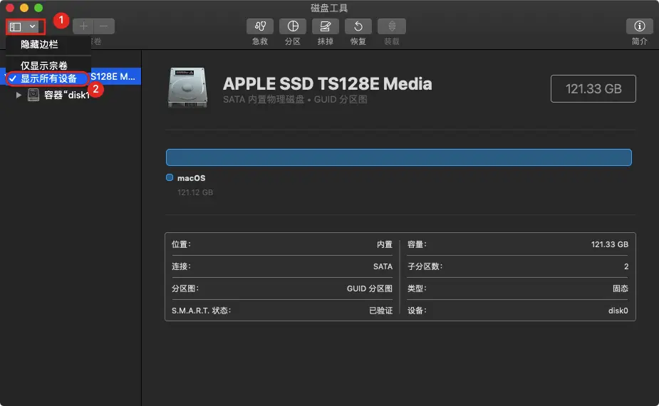Click the Partition (分区) toolbar icon
Viewport: 659px width, 406px height.
coord(293,26)
